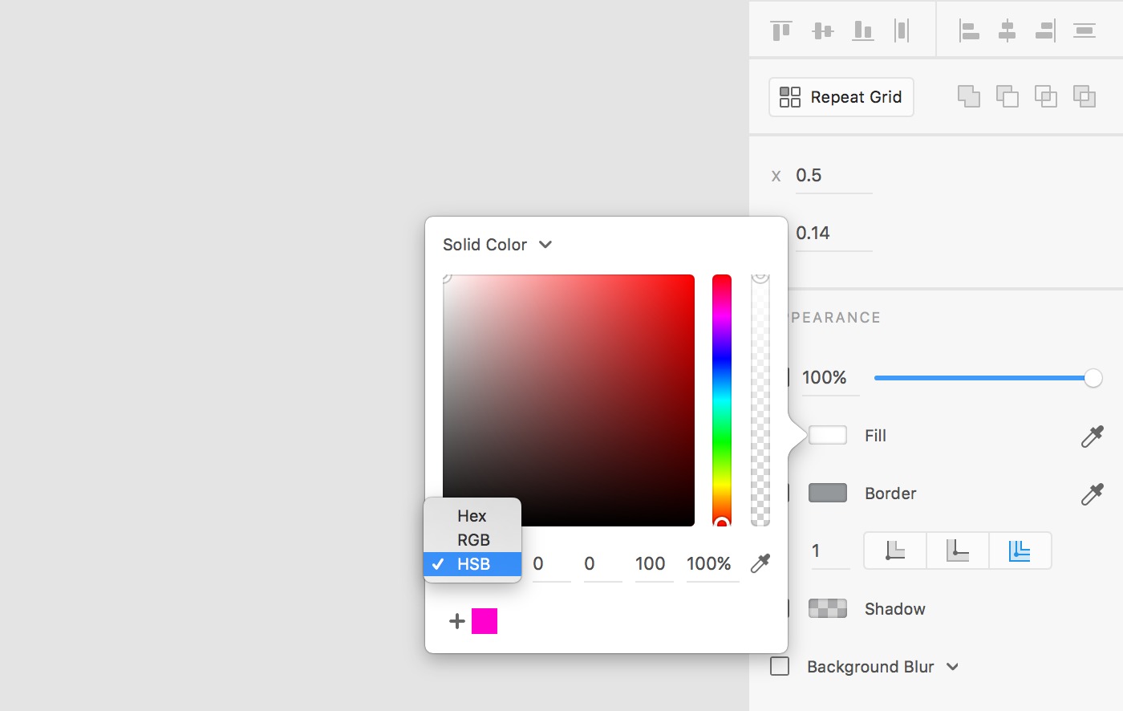Open the Border color swatch
The image size is (1123, 711).
828,493
